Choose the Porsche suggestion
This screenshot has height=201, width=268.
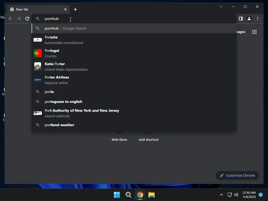[134, 40]
